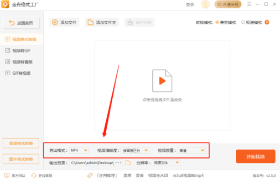Click 点击或拖拽文件至此处 text
Viewport: 280px width, 181px height.
click(x=162, y=100)
